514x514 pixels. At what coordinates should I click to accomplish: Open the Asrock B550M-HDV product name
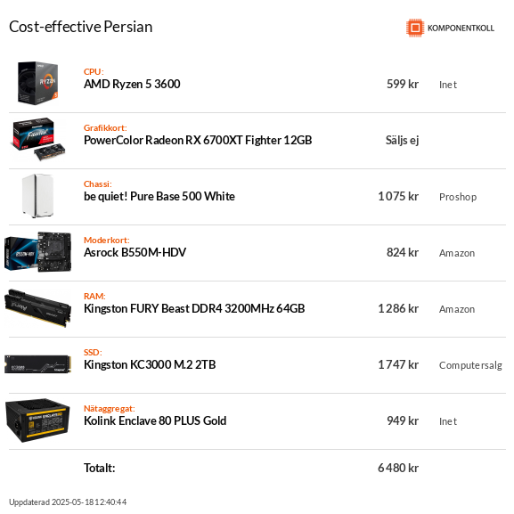tap(135, 252)
